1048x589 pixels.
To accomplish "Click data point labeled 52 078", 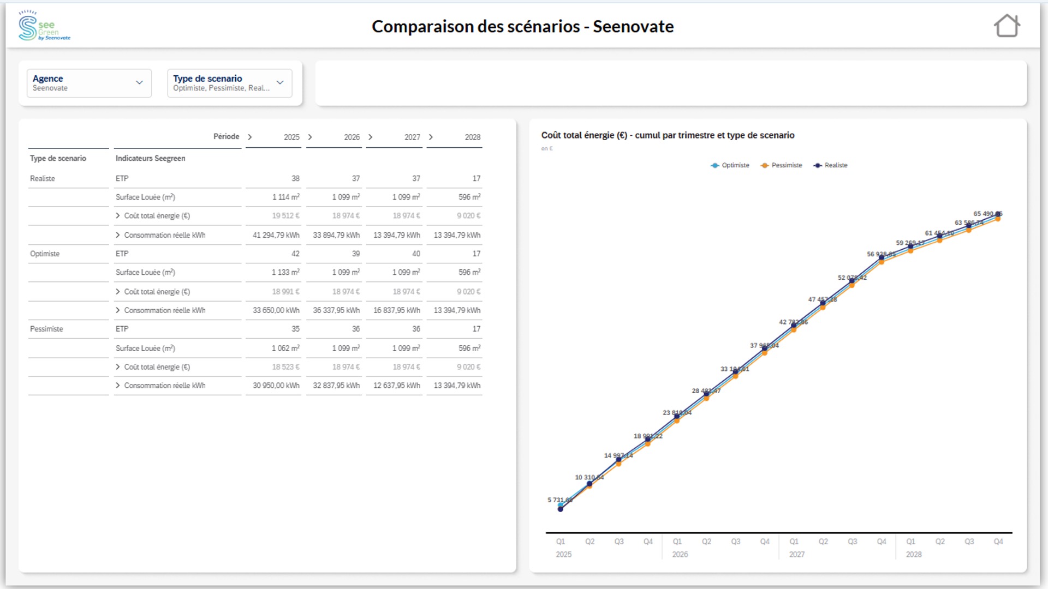I will [852, 281].
